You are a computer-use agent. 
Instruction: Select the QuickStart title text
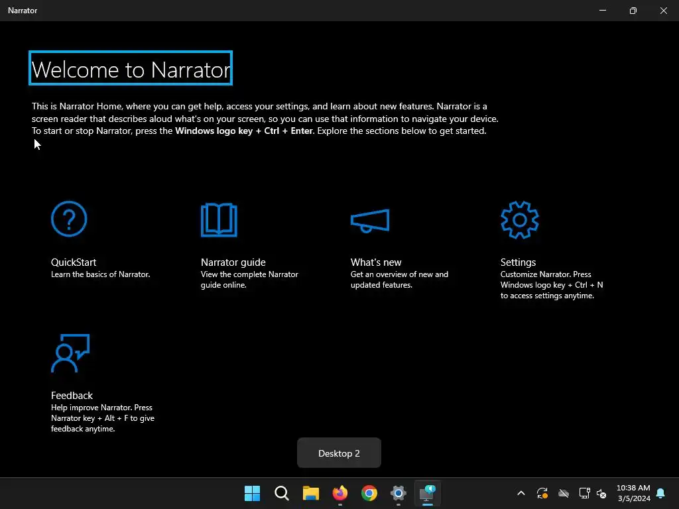point(74,262)
